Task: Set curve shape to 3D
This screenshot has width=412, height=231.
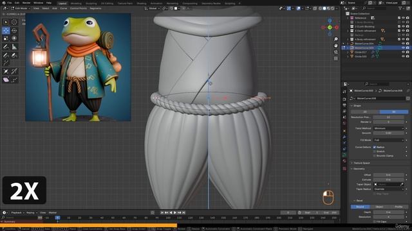Action: pos(394,112)
